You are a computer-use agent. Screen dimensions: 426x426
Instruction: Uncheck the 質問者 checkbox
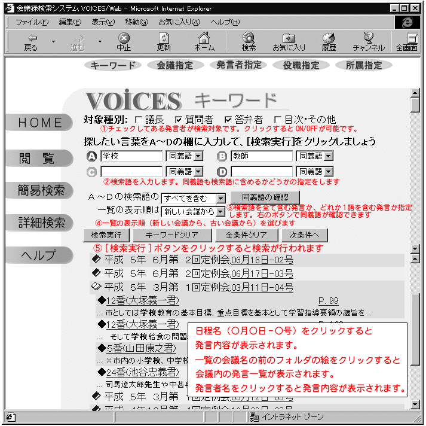[179, 120]
